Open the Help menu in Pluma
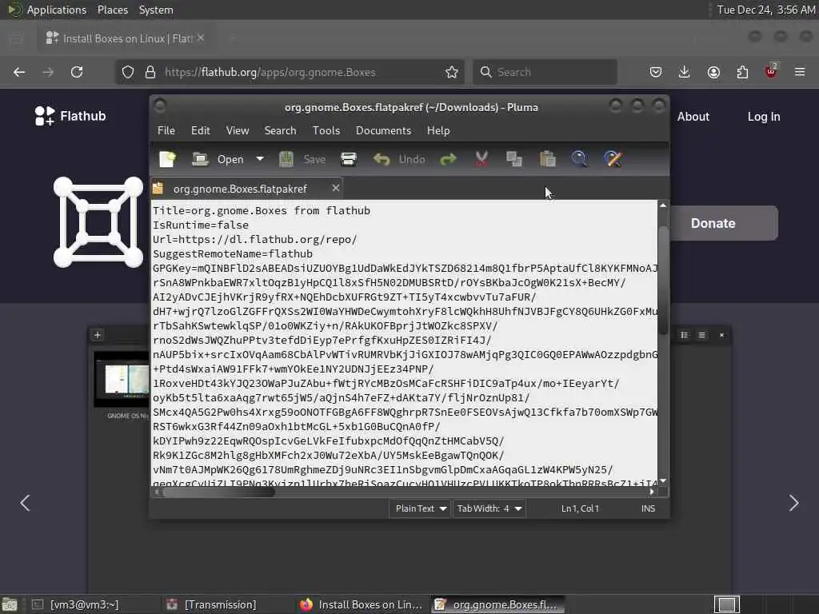 [x=438, y=130]
